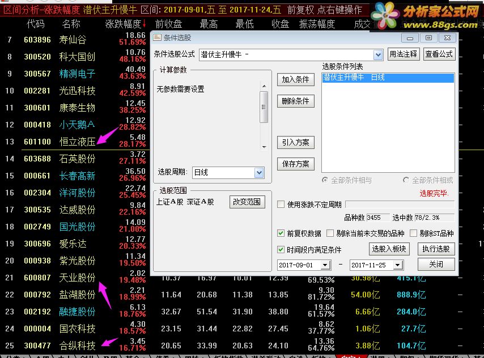Click the red sort arrow on 涨跌幅度

(x=144, y=24)
